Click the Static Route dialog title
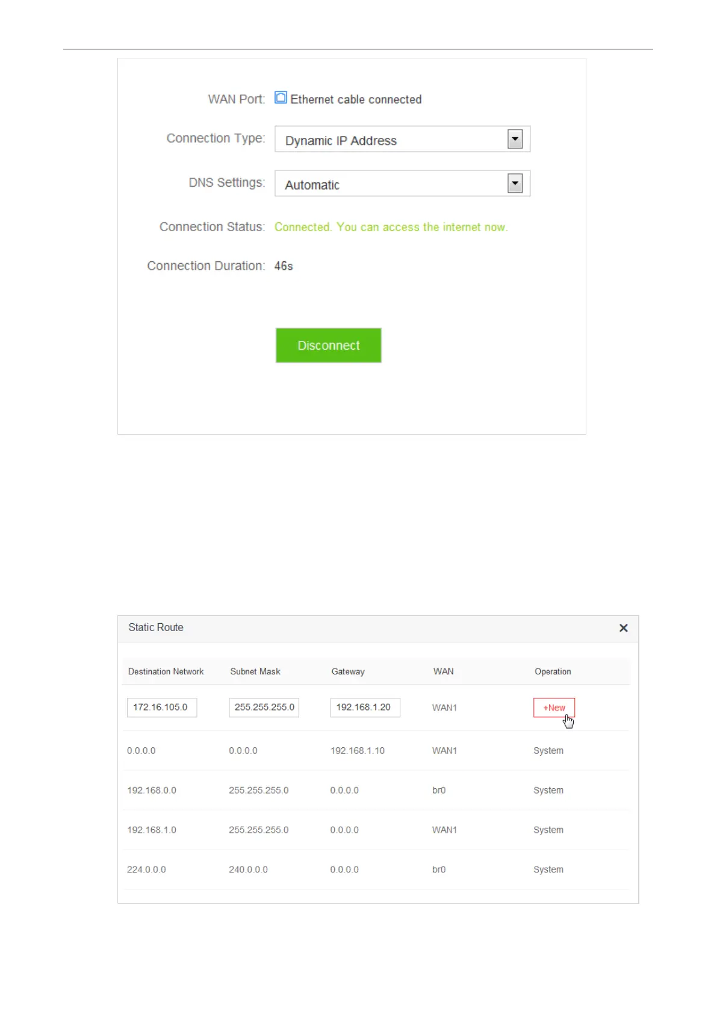This screenshot has width=717, height=1014. pos(156,627)
